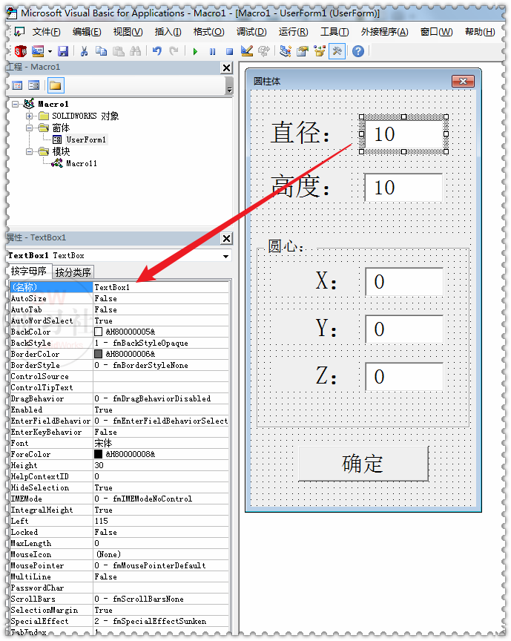Toggle the Toolbox hammer-wrench icon
Image resolution: width=511 pixels, height=641 pixels.
click(337, 51)
